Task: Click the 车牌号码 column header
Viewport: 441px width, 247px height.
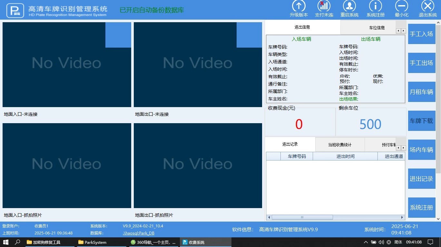Action: (x=297, y=156)
